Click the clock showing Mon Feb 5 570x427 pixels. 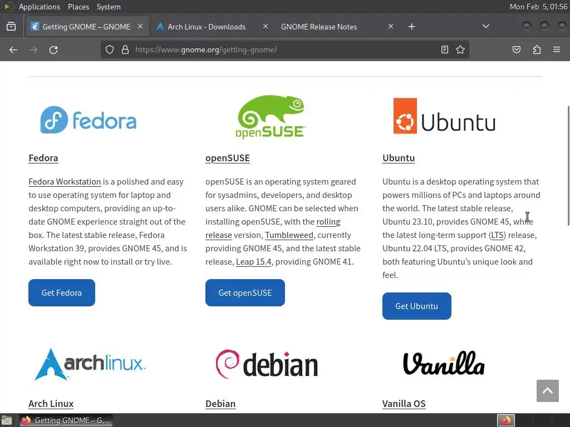pos(538,7)
